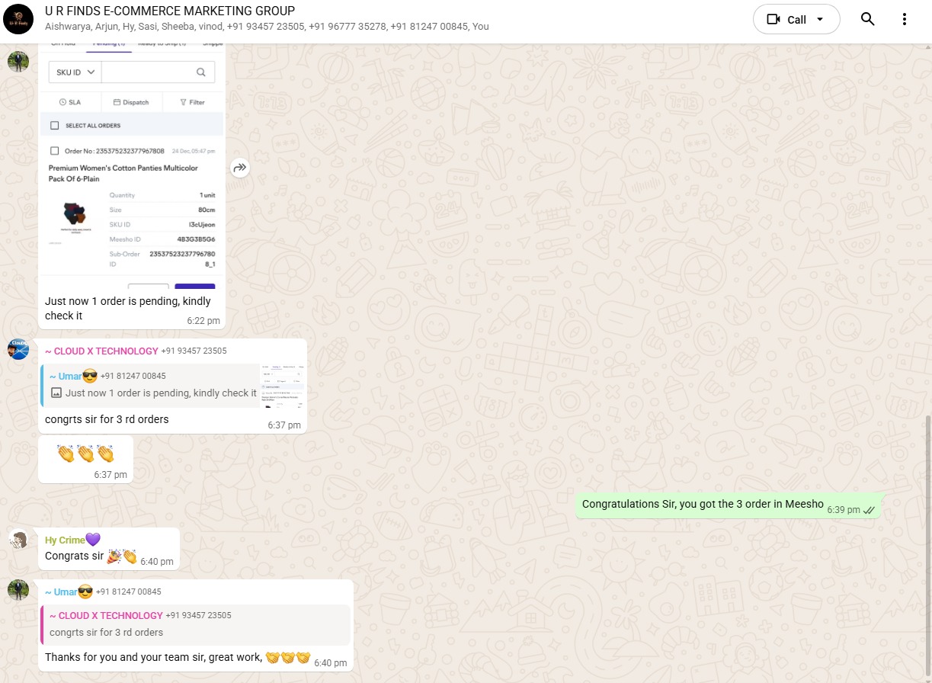Screen dimensions: 932x683
Task: Click the quoted reply from CLOUD X TECHNOLOGY
Action: click(194, 624)
